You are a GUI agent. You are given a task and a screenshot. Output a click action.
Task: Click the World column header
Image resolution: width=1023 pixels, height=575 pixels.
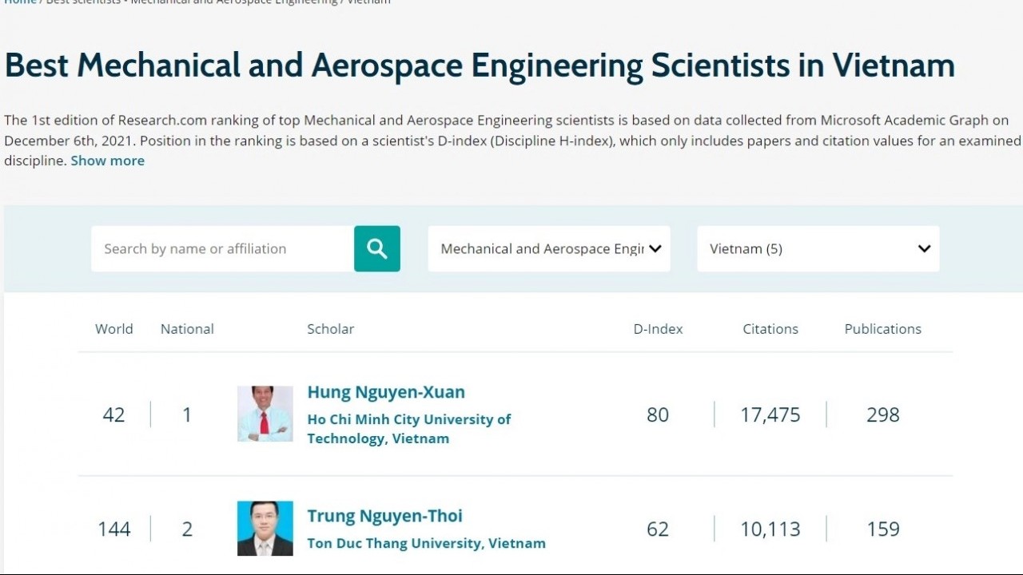coord(114,328)
